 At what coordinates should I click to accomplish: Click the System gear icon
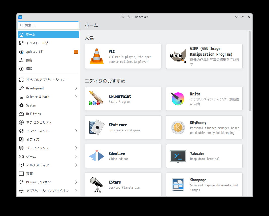[21, 105]
